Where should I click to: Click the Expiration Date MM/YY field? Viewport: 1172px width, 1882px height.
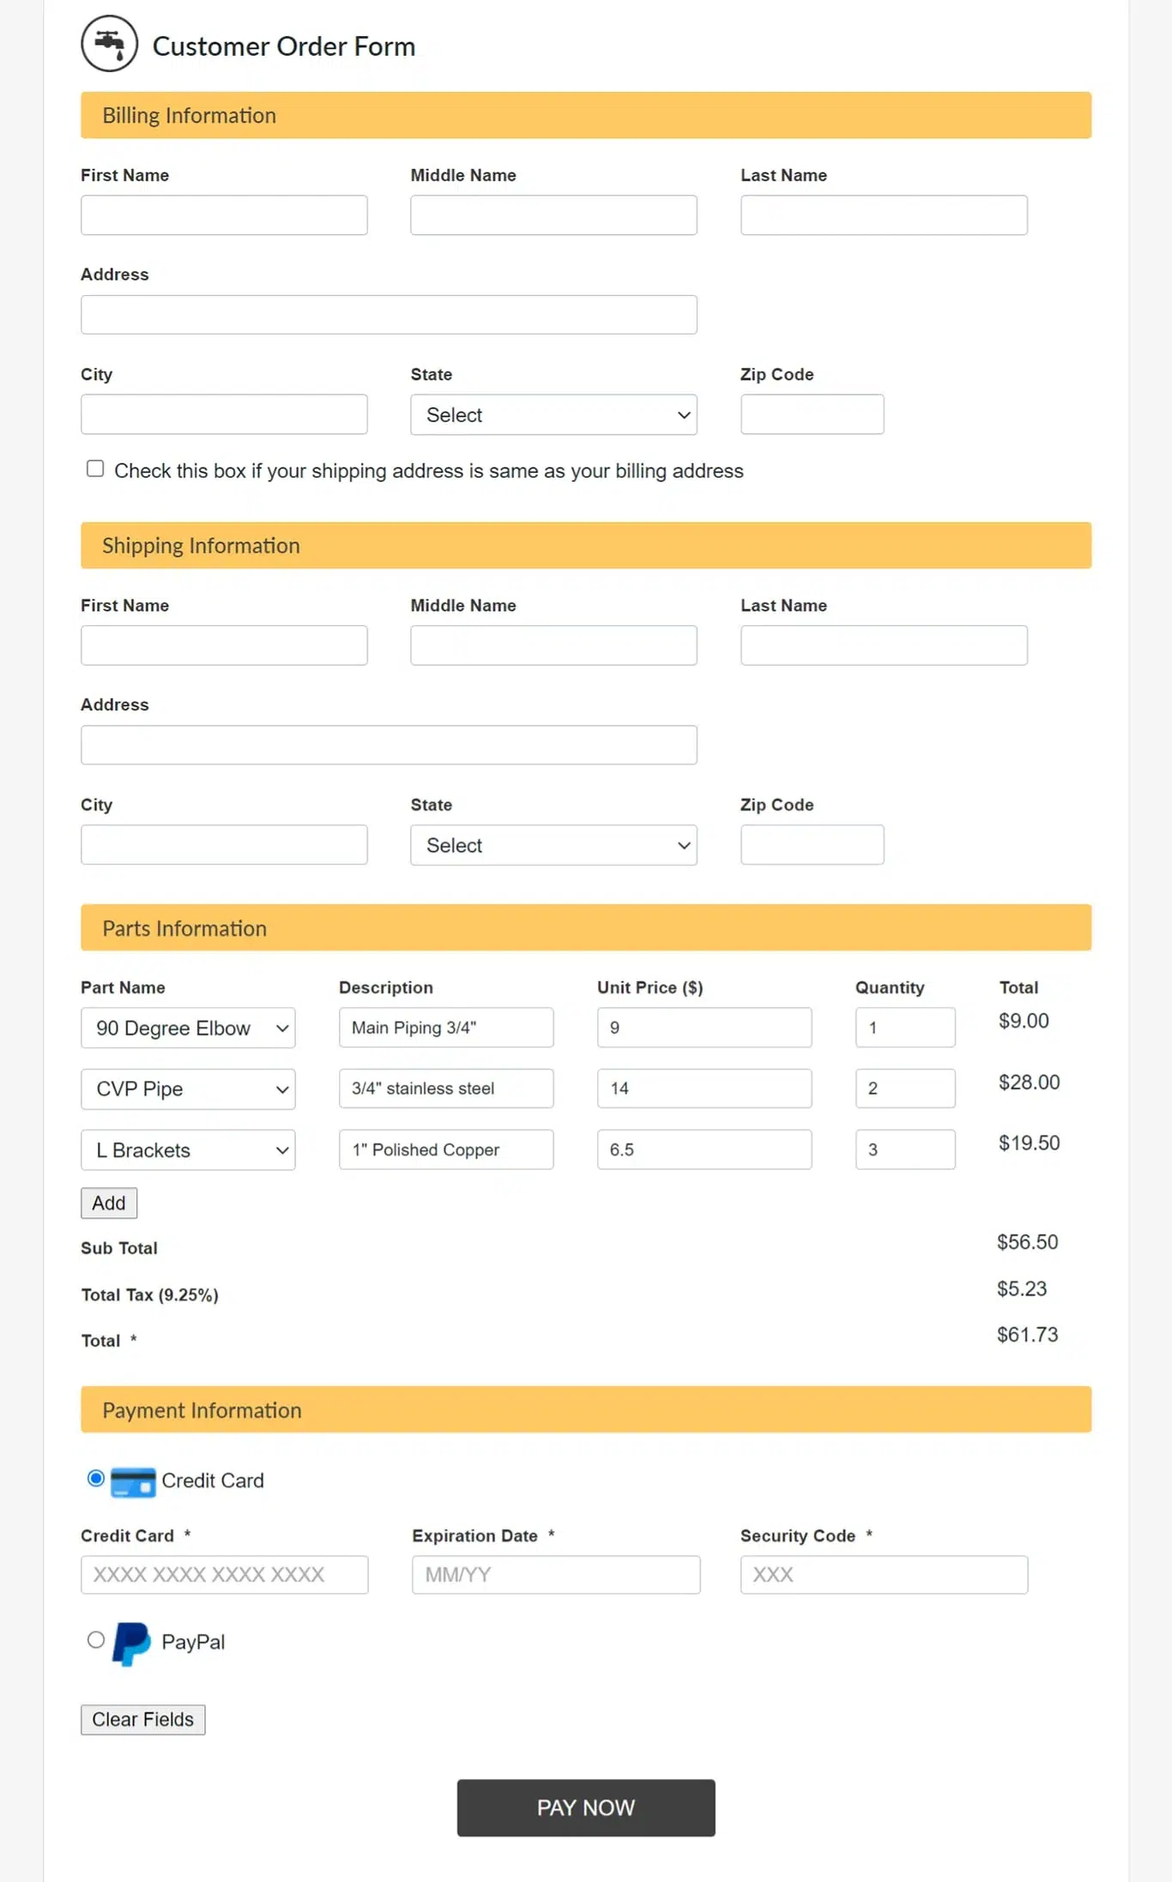click(555, 1575)
